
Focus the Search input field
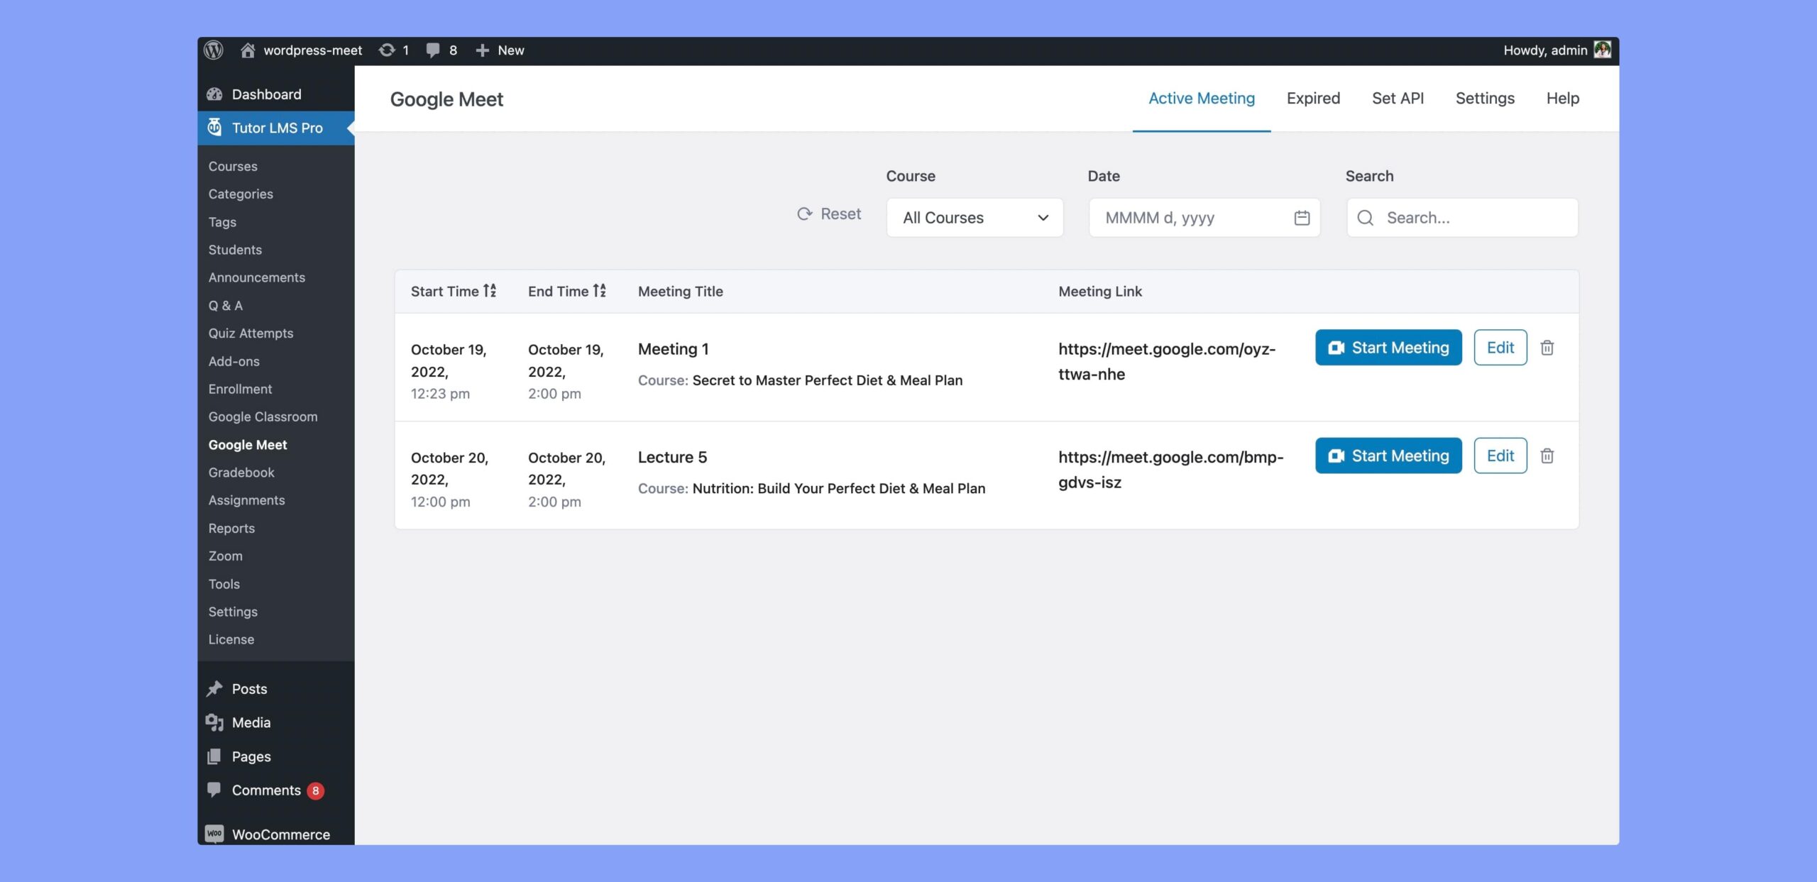tap(1462, 218)
